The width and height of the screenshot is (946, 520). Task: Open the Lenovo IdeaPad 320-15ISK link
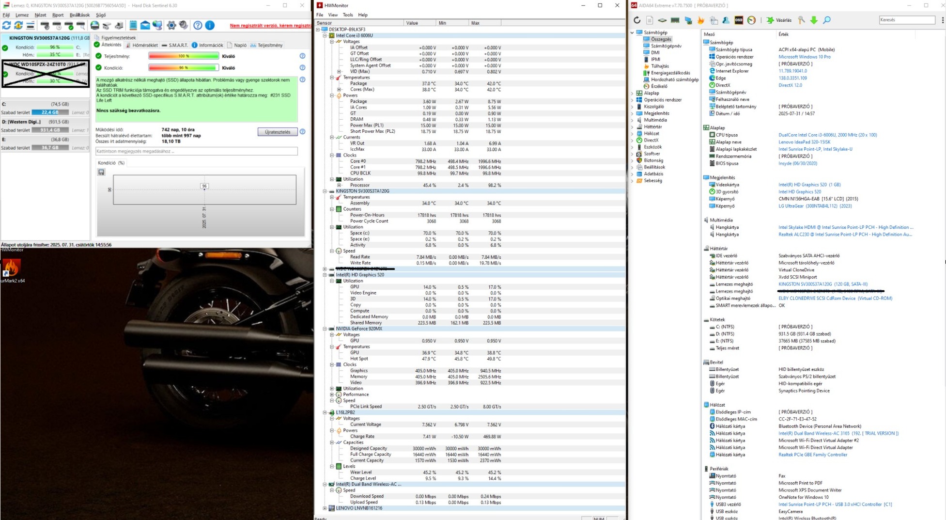(x=804, y=142)
